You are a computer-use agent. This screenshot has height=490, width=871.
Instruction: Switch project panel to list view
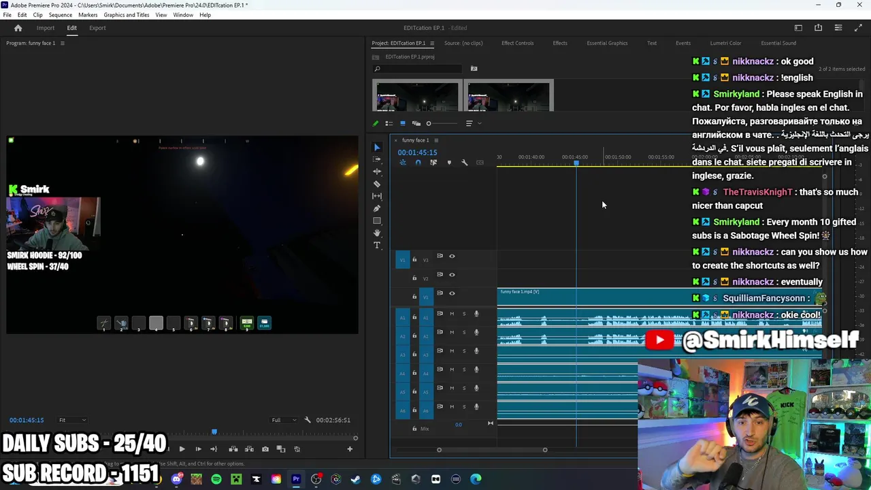(x=389, y=123)
